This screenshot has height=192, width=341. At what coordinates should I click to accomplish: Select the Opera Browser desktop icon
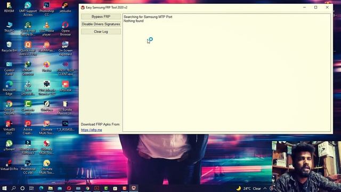click(65, 29)
